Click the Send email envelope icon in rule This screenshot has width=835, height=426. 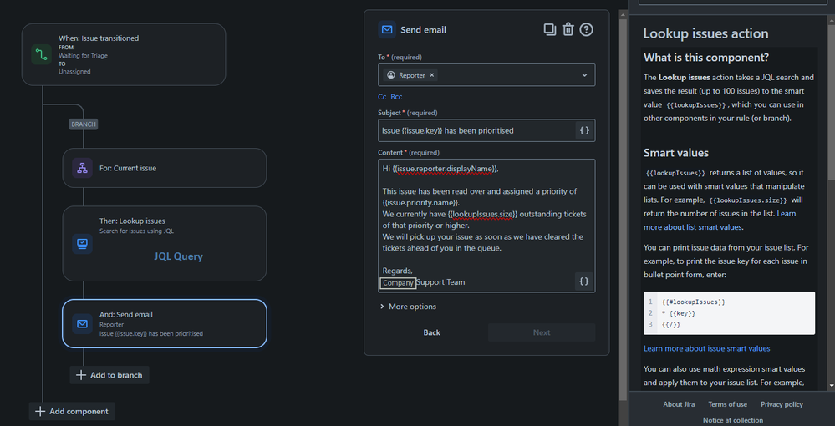point(82,324)
